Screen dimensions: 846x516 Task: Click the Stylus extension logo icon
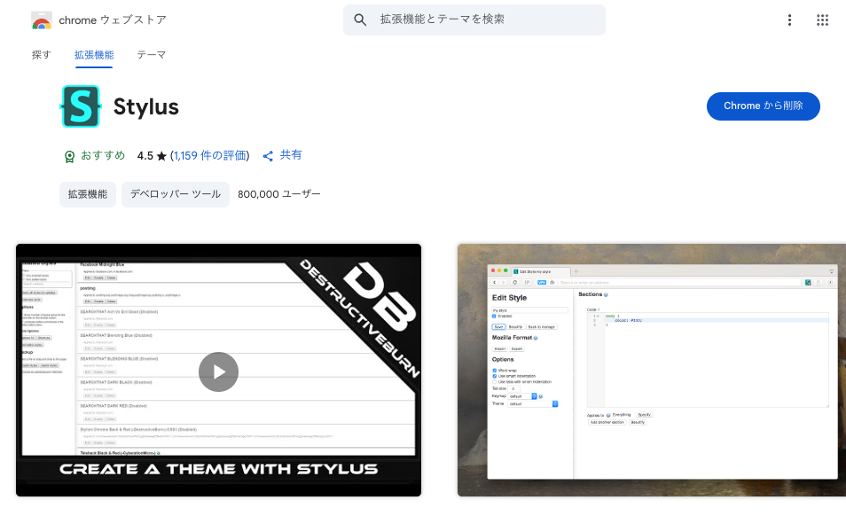point(81,107)
